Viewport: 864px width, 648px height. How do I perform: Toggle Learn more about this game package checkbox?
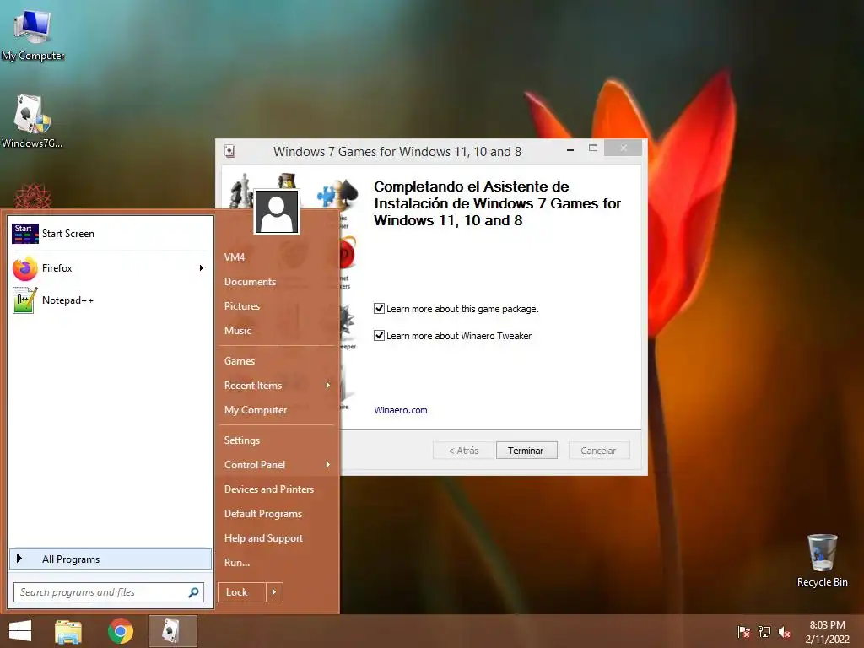[x=379, y=309]
